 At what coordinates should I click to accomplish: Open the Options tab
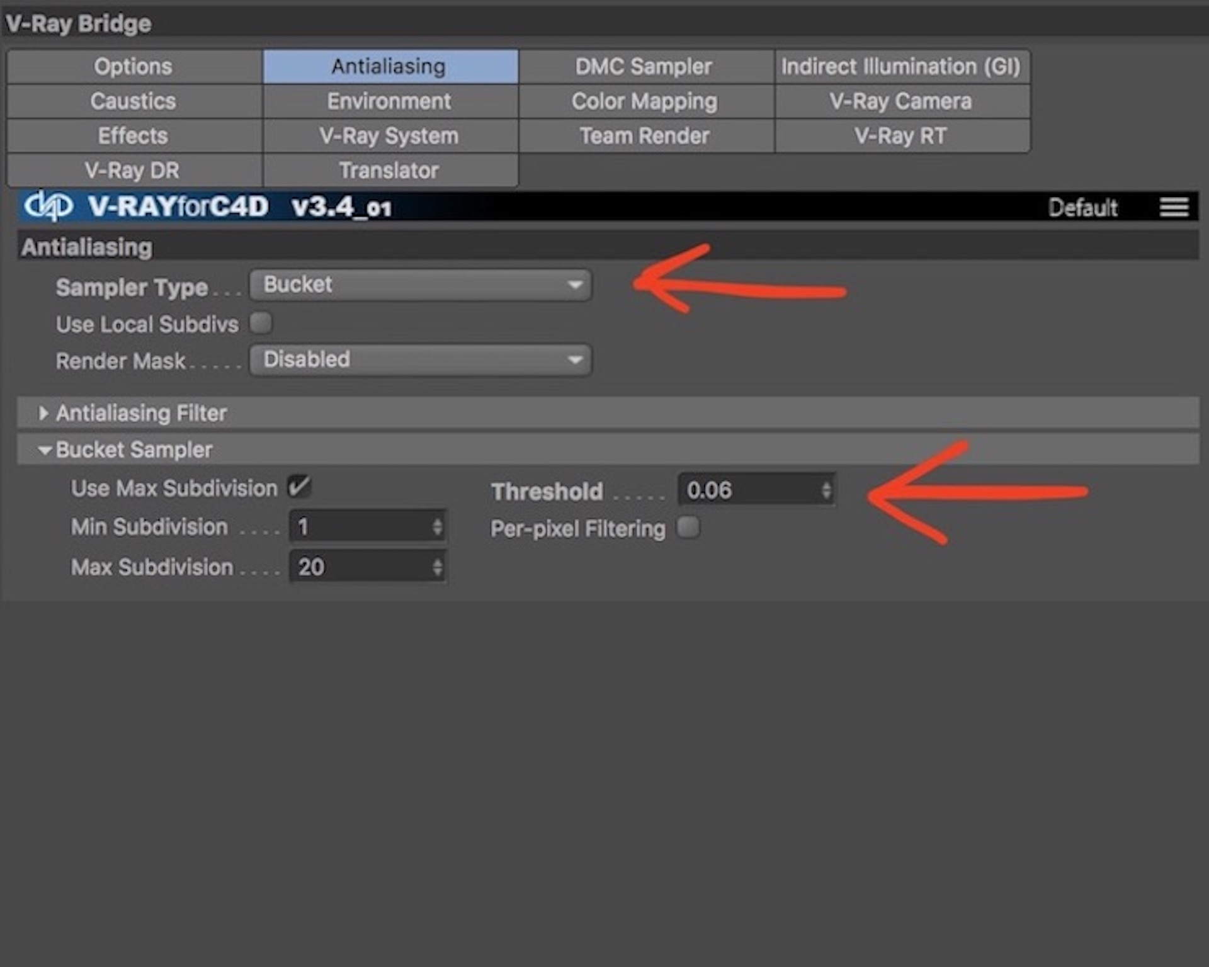tap(133, 67)
